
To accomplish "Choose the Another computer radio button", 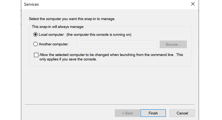I will coord(36,44).
